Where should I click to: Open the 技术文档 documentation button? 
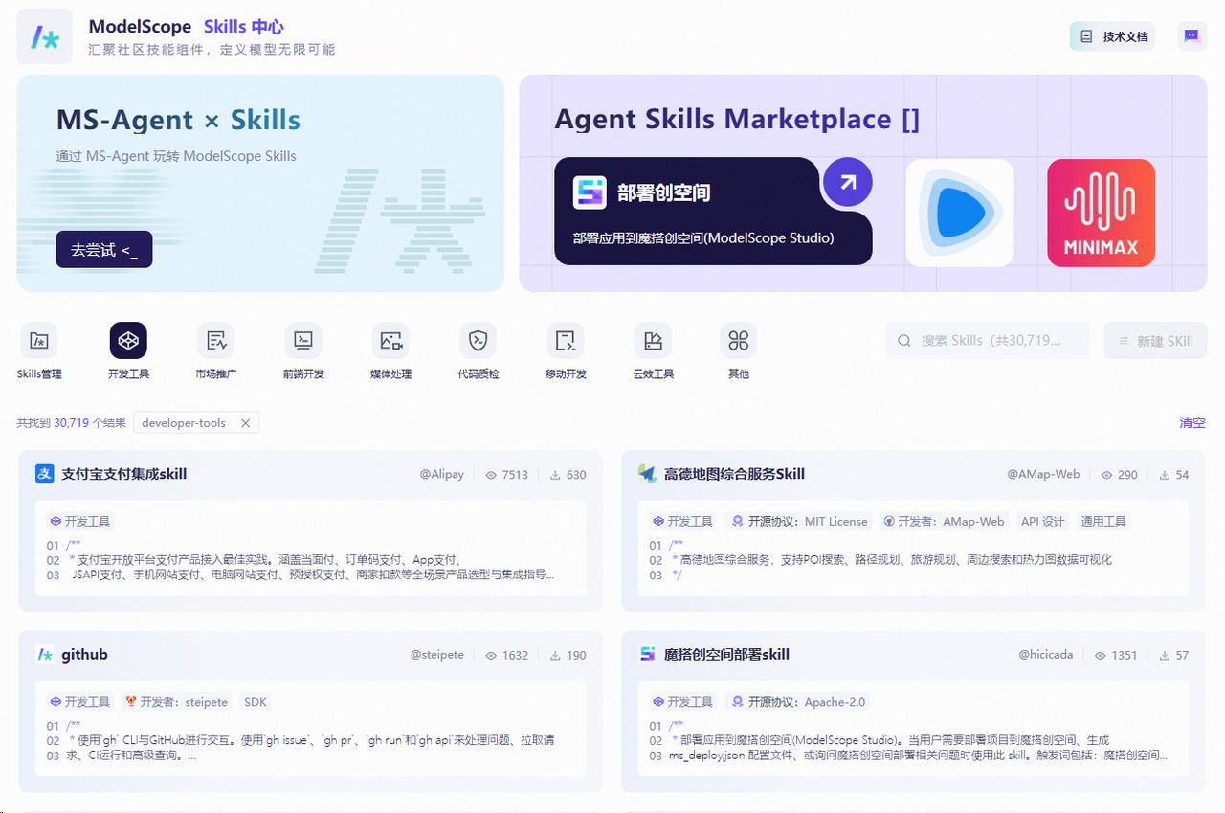coord(1112,36)
